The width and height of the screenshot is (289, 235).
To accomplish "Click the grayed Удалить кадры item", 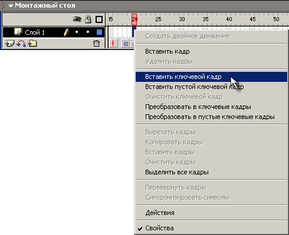I will 211,62.
